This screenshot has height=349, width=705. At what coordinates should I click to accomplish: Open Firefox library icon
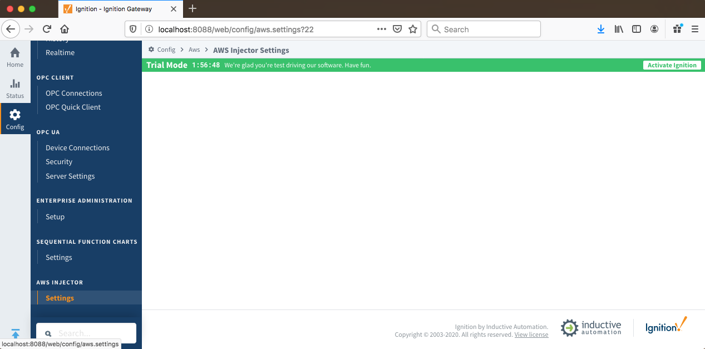click(619, 30)
